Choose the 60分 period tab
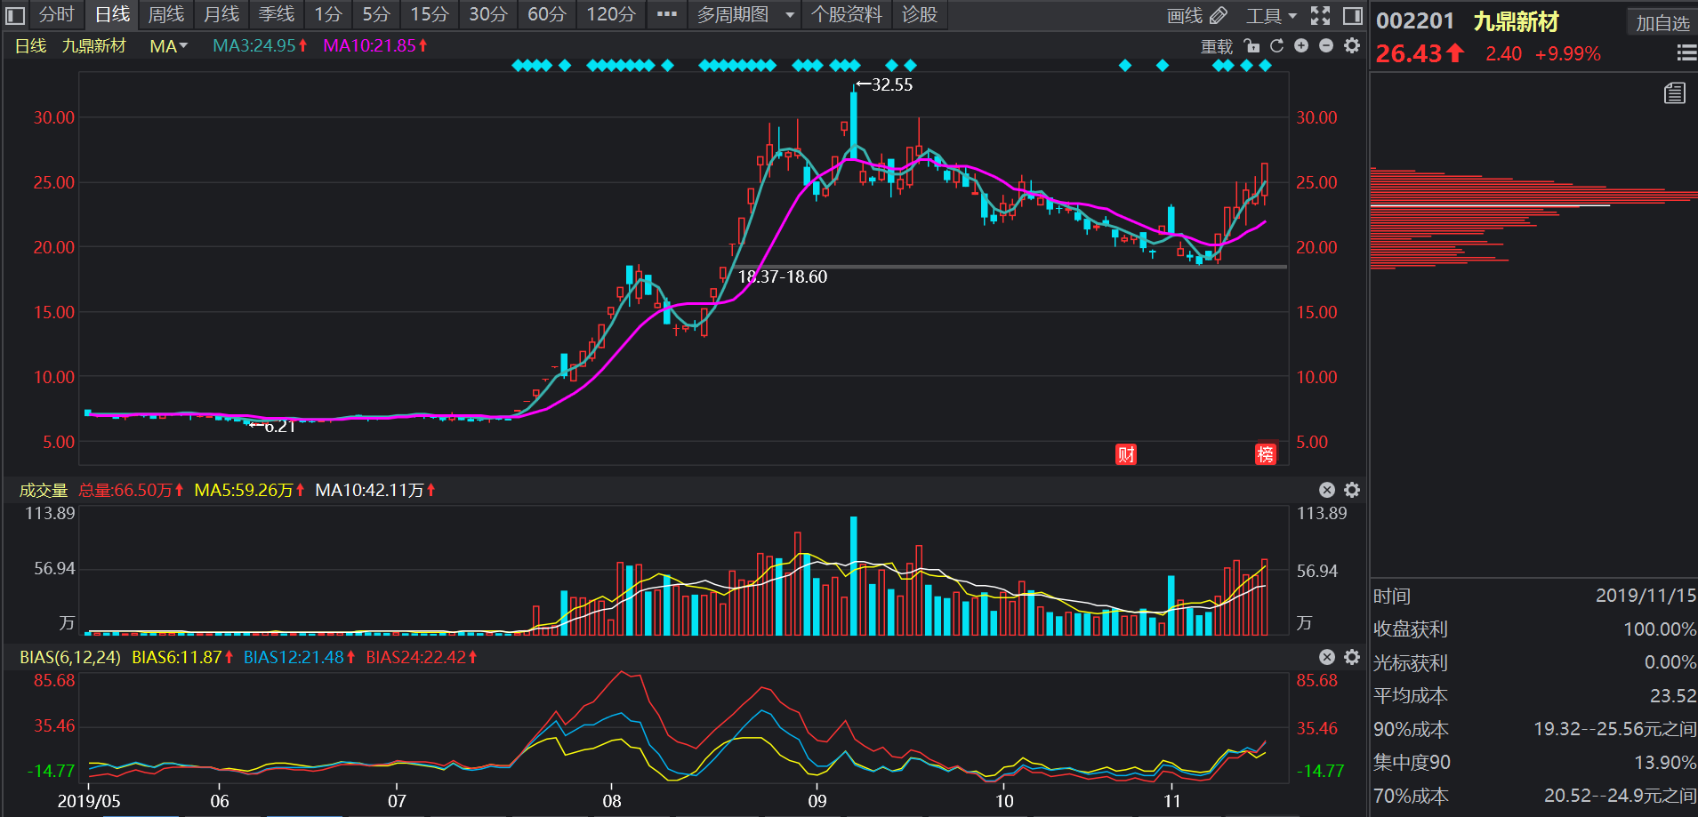1698x817 pixels. (x=547, y=14)
